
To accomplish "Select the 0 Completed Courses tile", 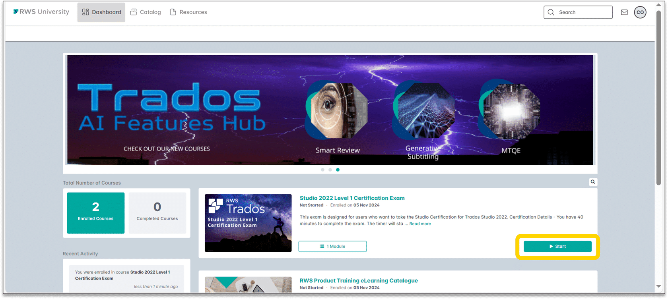I will (157, 213).
